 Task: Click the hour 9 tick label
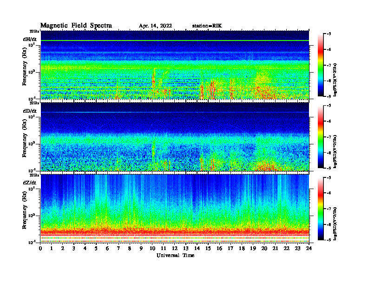pyautogui.click(x=141, y=248)
